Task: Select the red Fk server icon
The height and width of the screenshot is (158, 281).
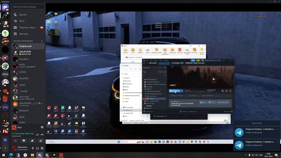Action: pos(5,132)
